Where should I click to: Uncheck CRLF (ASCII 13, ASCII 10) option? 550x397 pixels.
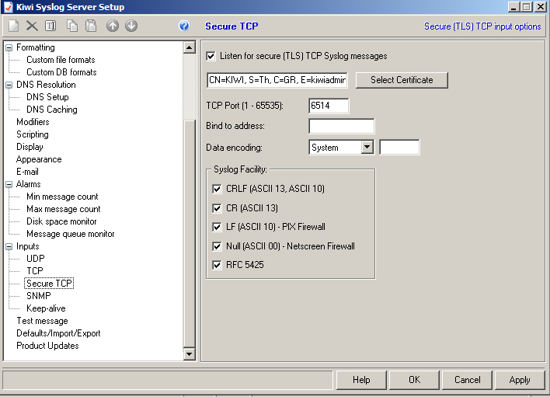tap(217, 189)
